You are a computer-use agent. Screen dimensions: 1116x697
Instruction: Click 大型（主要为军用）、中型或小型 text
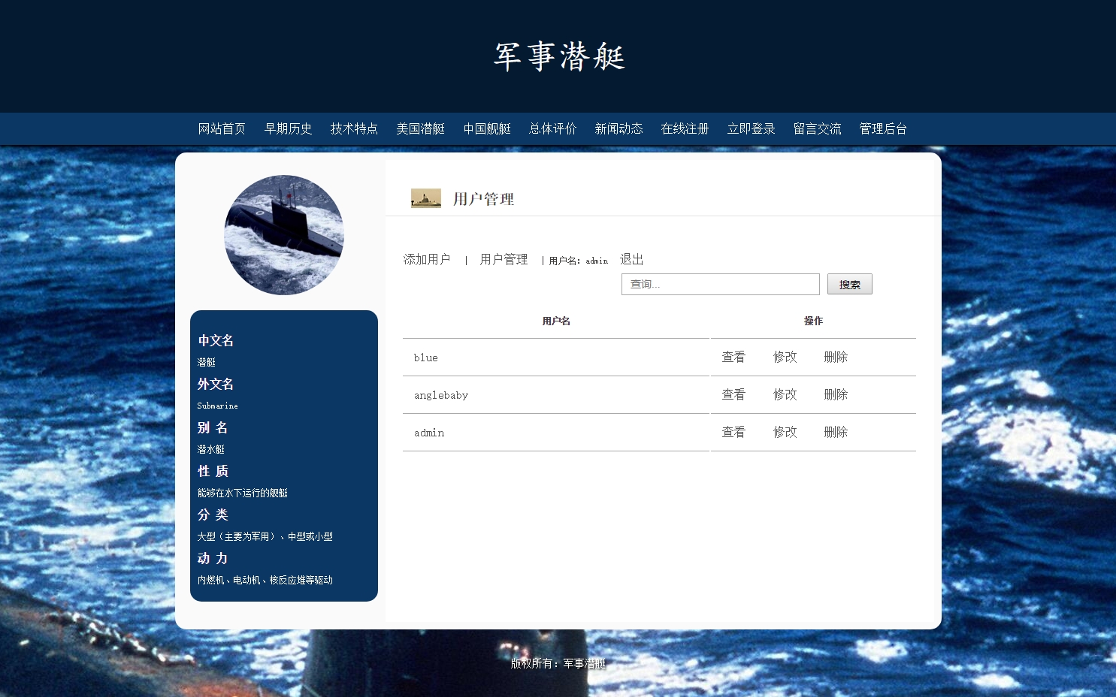tap(265, 536)
